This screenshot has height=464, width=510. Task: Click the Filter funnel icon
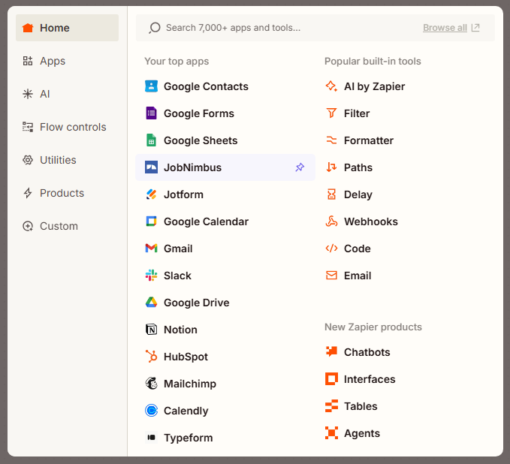pos(331,113)
